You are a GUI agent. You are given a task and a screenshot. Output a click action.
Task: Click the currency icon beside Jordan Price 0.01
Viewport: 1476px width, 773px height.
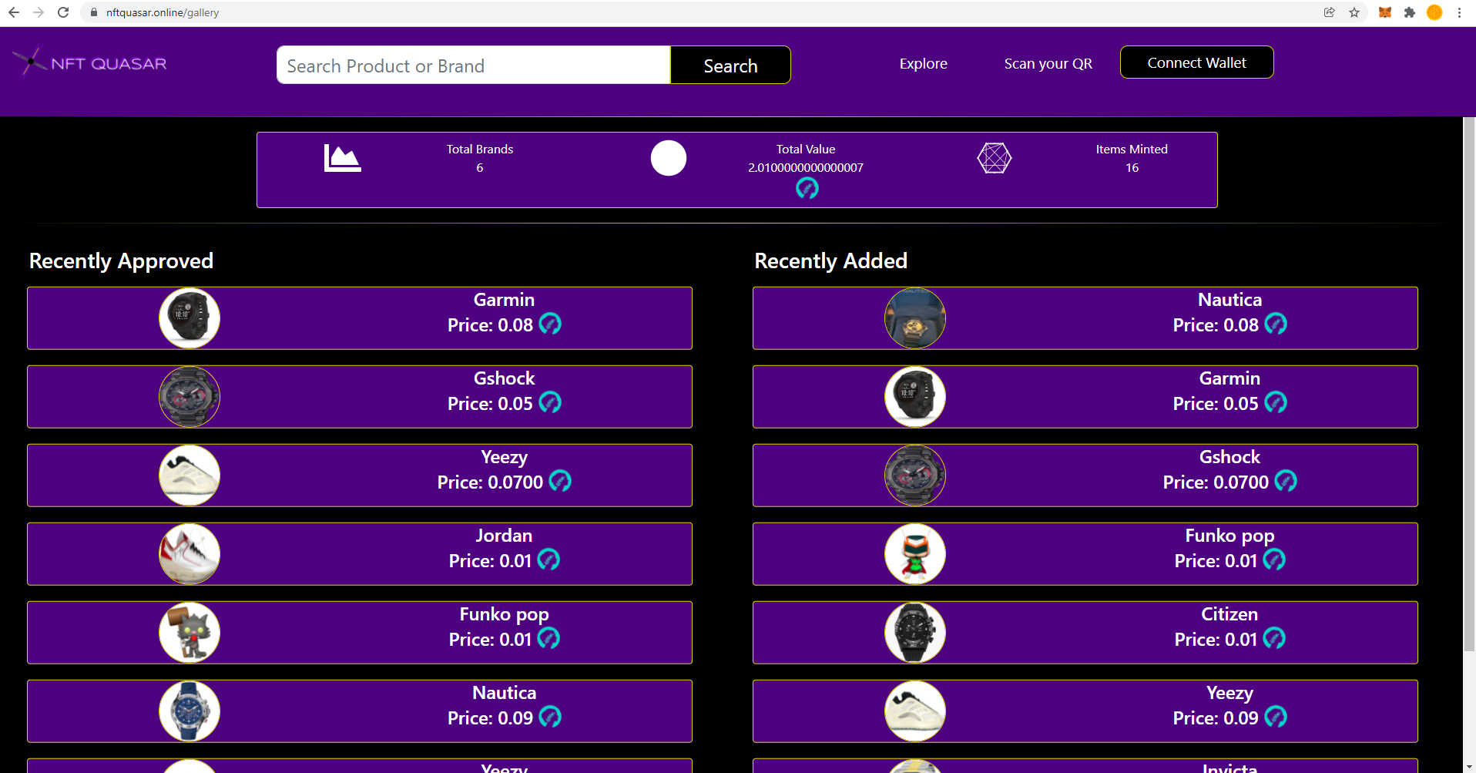(548, 560)
